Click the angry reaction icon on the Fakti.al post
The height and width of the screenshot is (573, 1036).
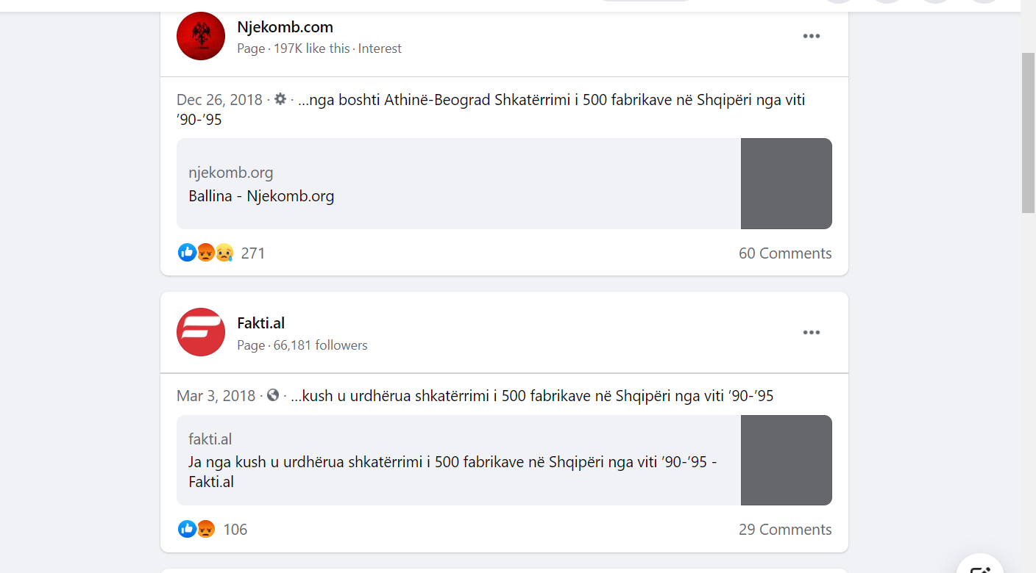[x=206, y=529]
